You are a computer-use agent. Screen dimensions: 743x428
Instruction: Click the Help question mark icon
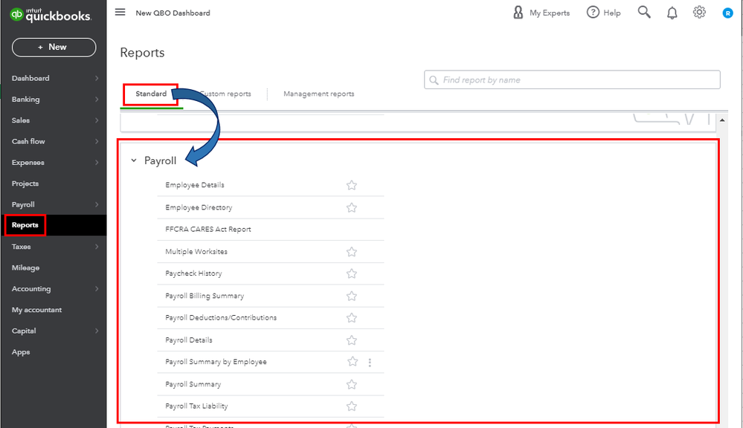[x=593, y=13]
